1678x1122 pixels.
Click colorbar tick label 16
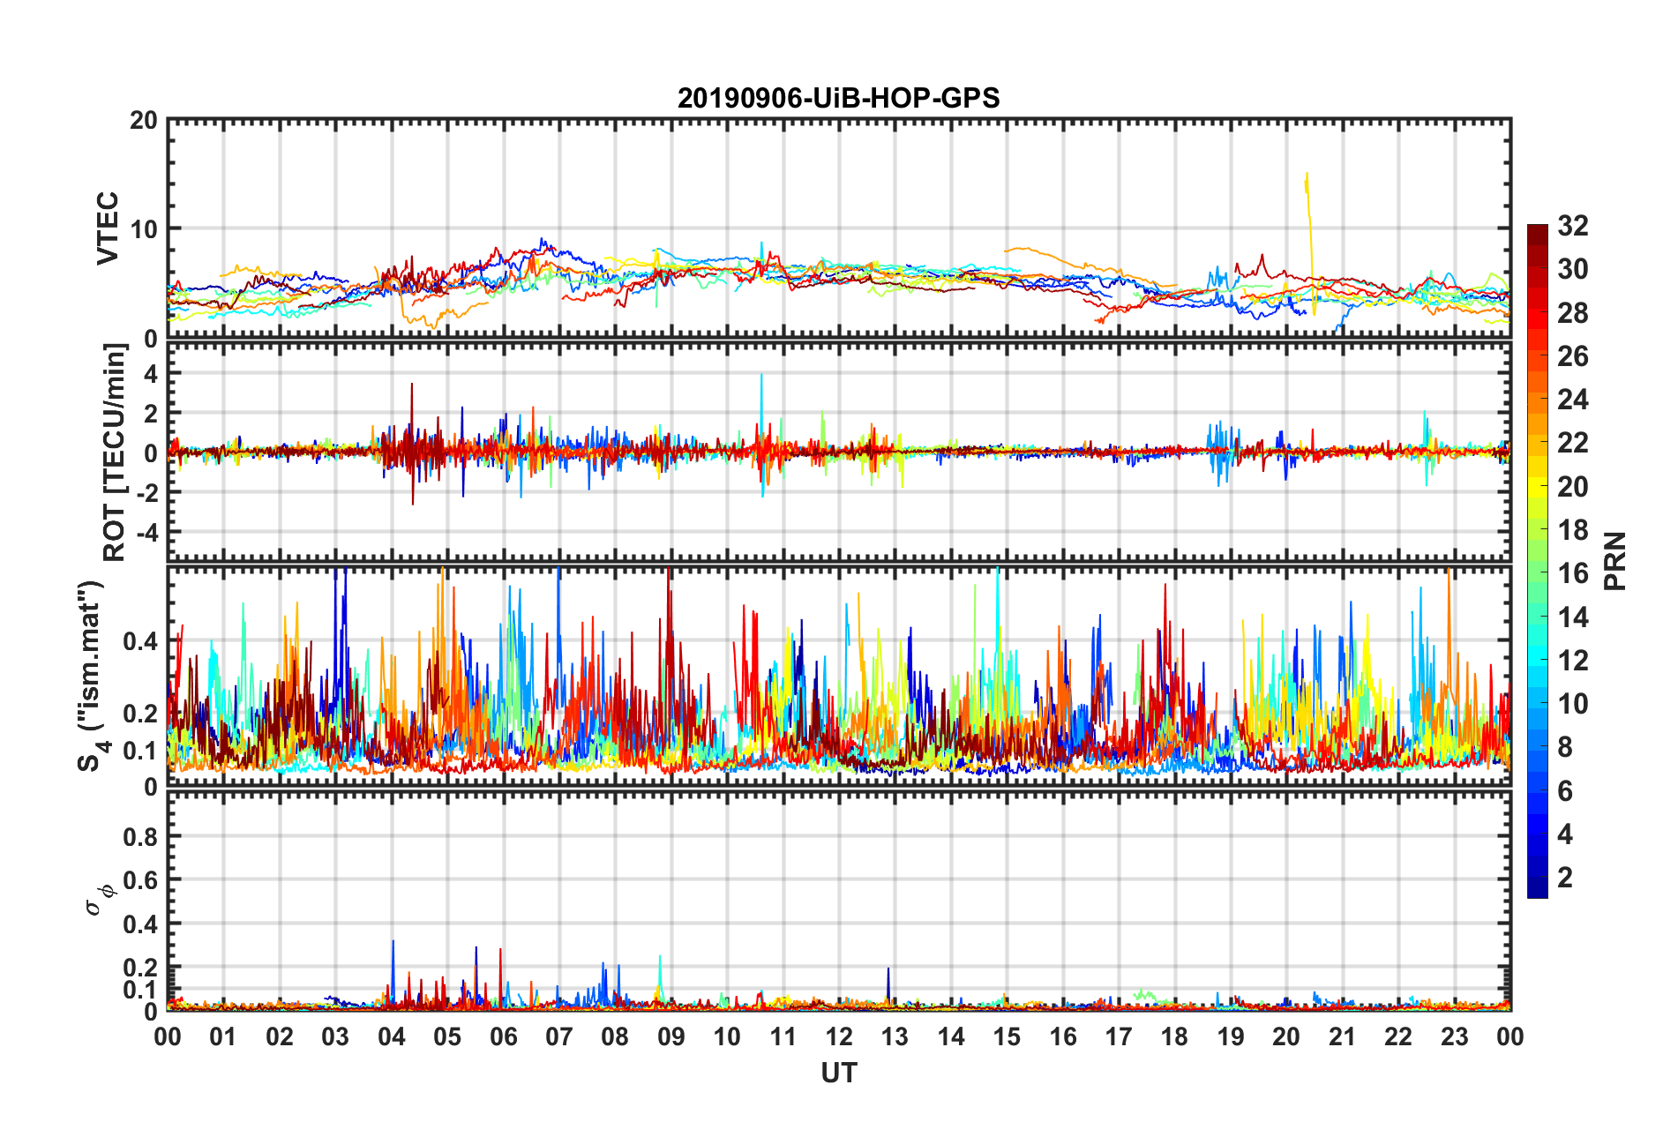pos(1572,573)
